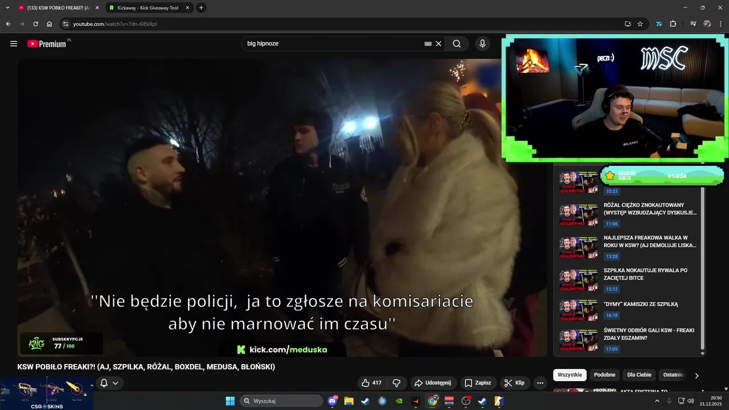Reload the YouTube page
Viewport: 729px width, 410px height.
(35, 24)
